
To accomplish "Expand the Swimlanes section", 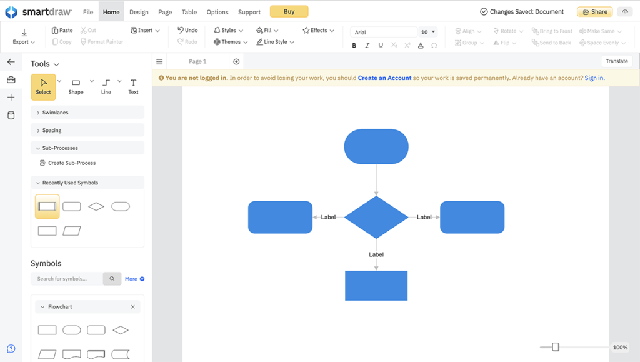I will 57,112.
